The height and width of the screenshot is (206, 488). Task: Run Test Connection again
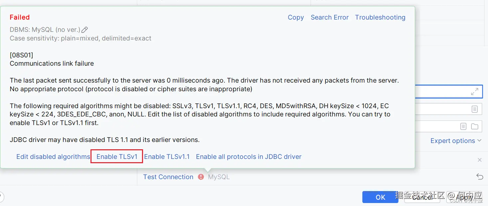(168, 177)
